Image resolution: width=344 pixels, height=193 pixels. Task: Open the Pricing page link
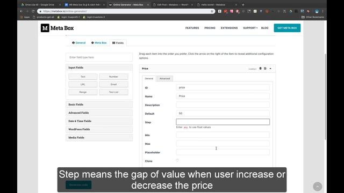210,28
